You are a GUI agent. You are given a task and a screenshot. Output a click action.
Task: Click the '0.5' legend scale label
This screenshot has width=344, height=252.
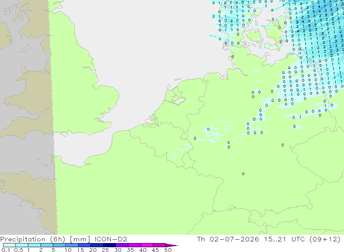click(19, 250)
